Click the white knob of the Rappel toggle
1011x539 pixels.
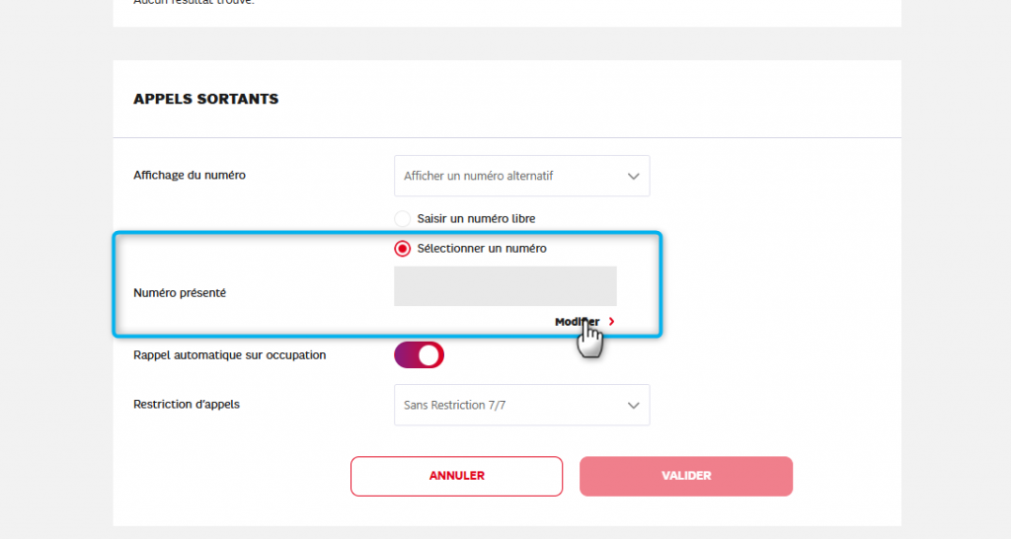(x=430, y=355)
